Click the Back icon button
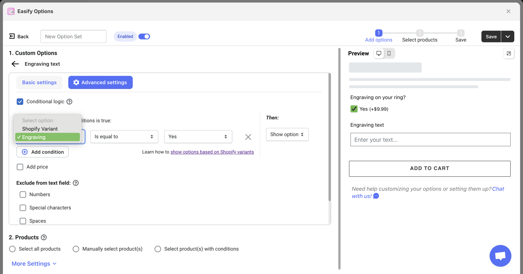This screenshot has width=523, height=274. coord(19,36)
